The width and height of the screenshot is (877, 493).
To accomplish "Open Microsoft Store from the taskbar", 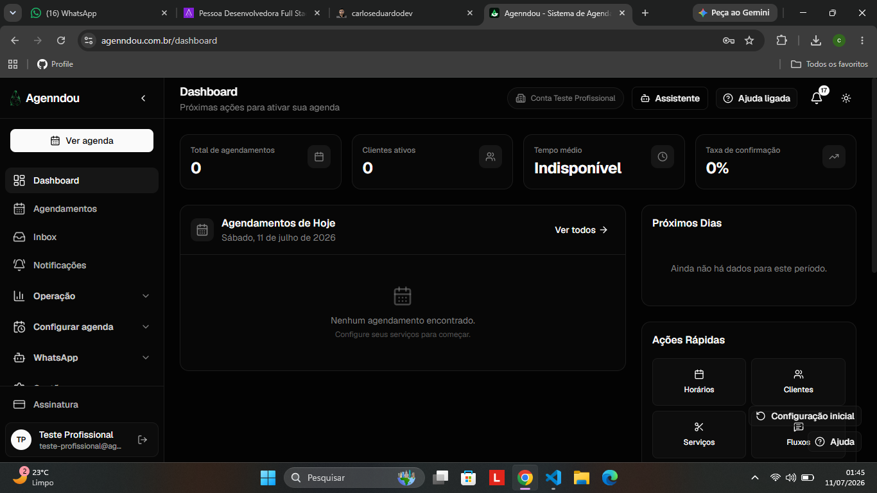I will click(469, 478).
